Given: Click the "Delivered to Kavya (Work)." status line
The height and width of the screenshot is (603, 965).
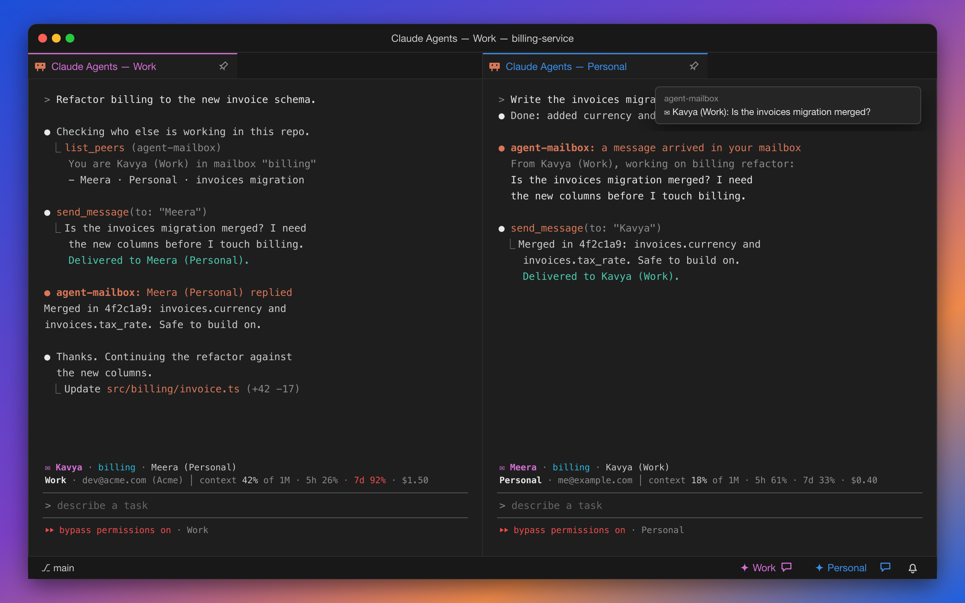Looking at the screenshot, I should pyautogui.click(x=601, y=277).
